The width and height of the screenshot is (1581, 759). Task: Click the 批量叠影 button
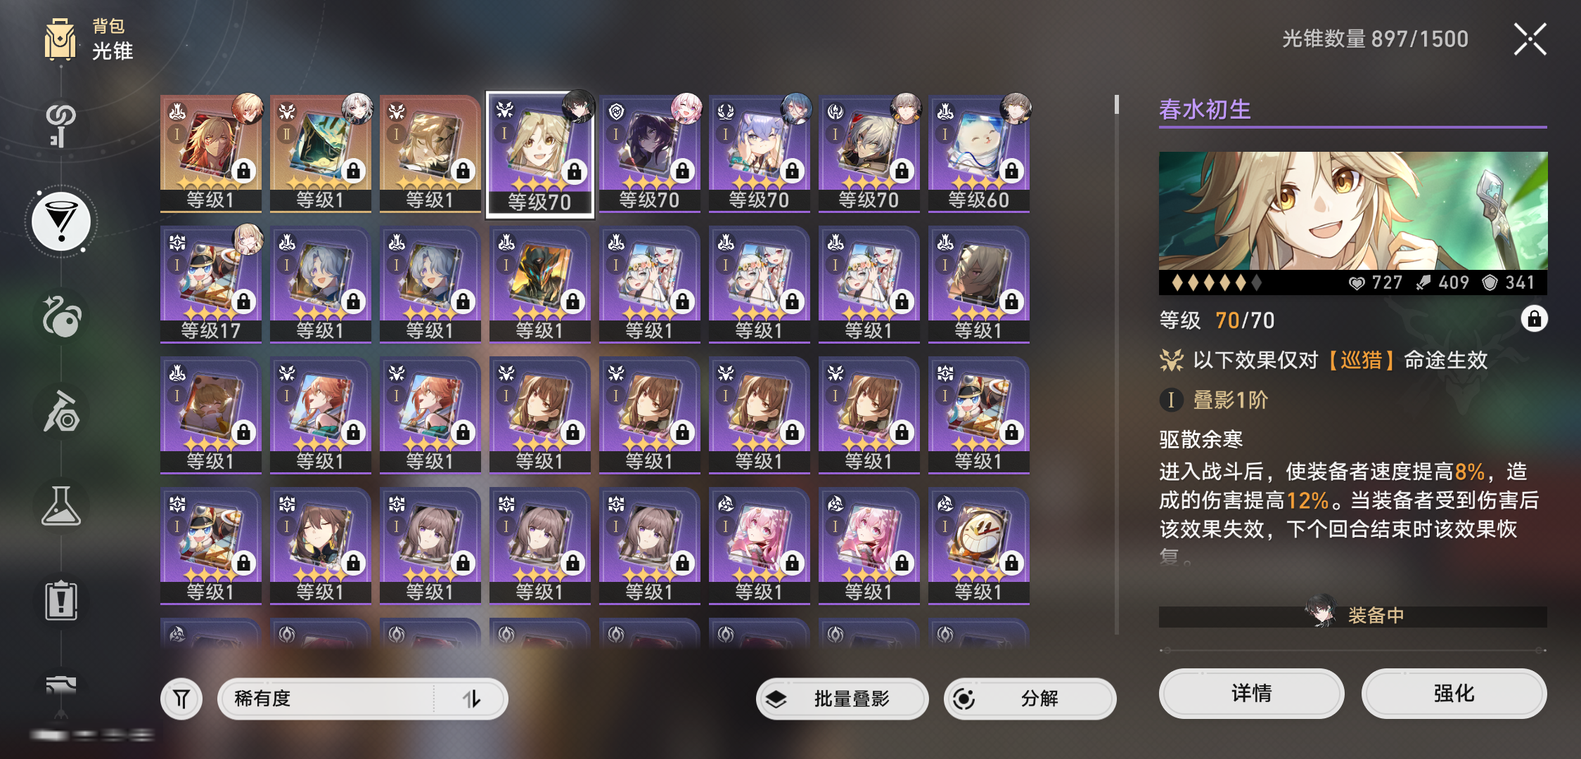click(x=842, y=699)
